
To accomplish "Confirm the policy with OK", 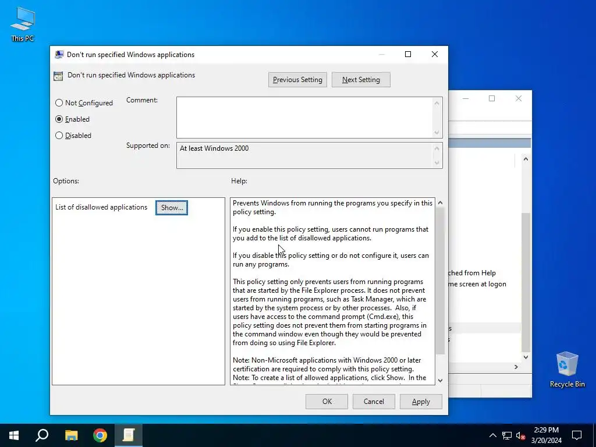I will (x=327, y=402).
